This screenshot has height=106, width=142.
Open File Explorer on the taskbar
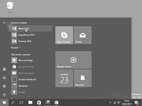pos(30,102)
